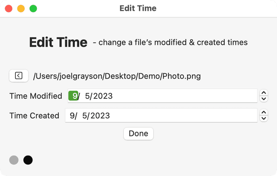Select the year 2023 in Time Modified
This screenshot has height=176, width=277.
[102, 96]
